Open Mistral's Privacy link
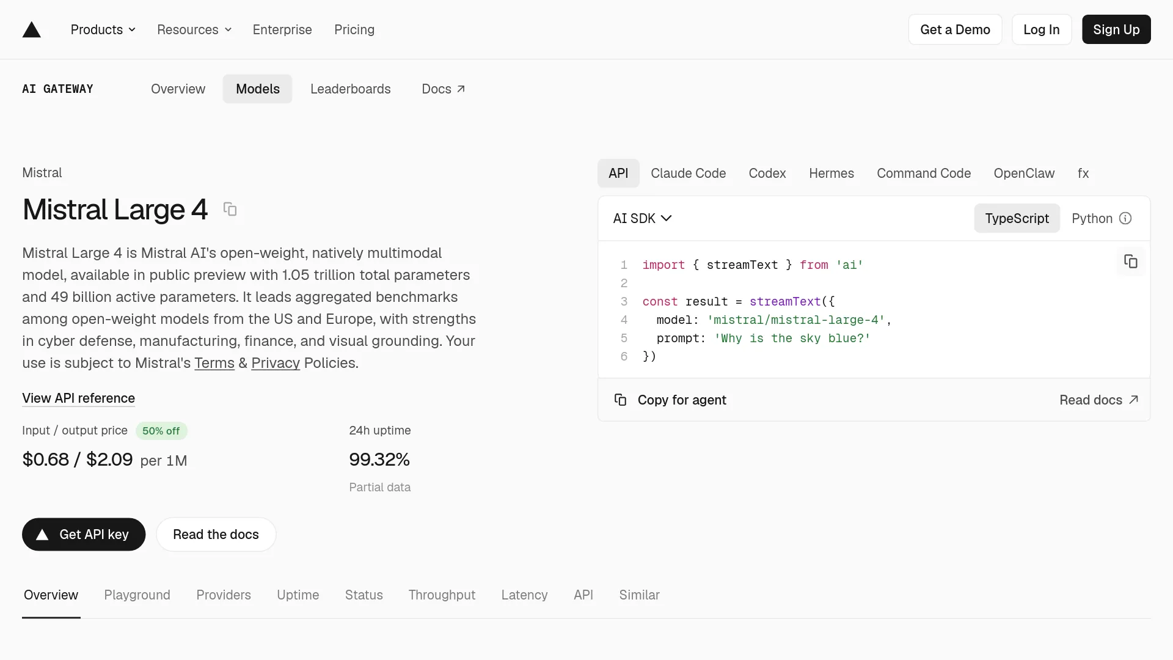1173x660 pixels. [276, 363]
